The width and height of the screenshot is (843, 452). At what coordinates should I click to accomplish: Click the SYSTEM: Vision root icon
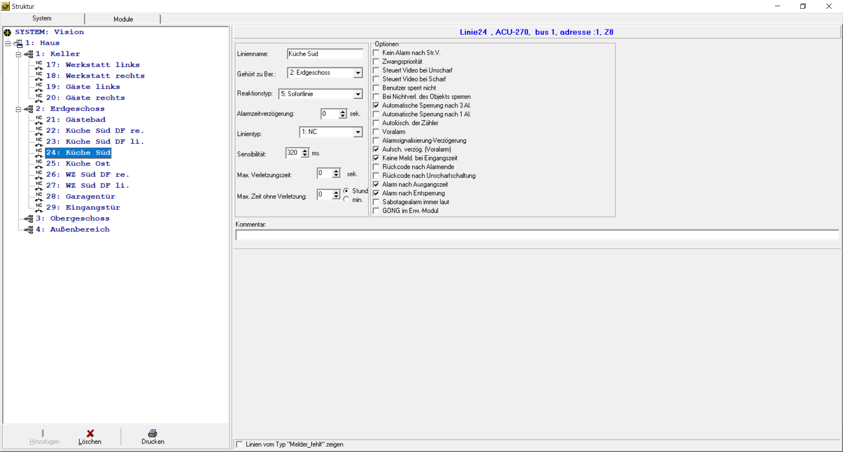7,32
